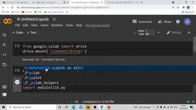Bookmark this page with the star
196x110 pixels.
click(x=178, y=7)
